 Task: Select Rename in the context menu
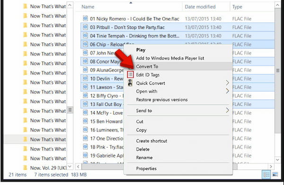pos(144,158)
